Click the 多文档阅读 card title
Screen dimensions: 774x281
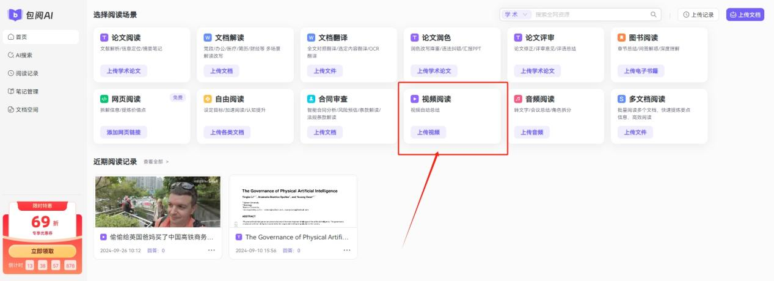click(646, 99)
